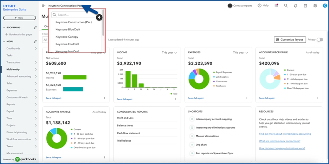Expand the Transactions submenu chevron
The height and width of the screenshot is (164, 329).
coord(36,62)
